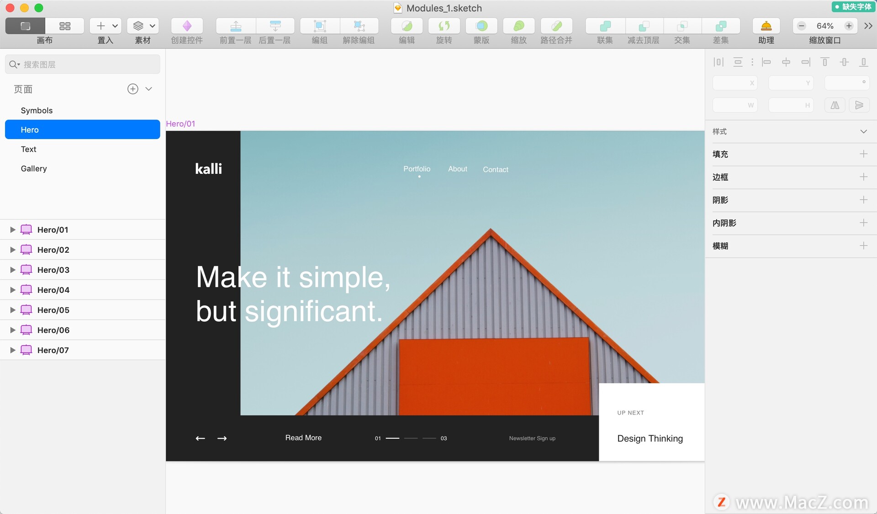
Task: Expand the Hero/05 artboard layer
Action: [13, 310]
